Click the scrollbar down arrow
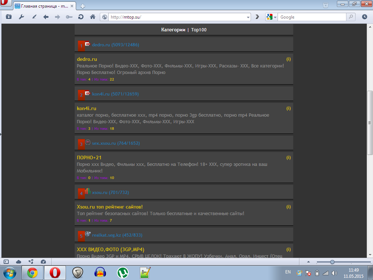 click(370, 255)
